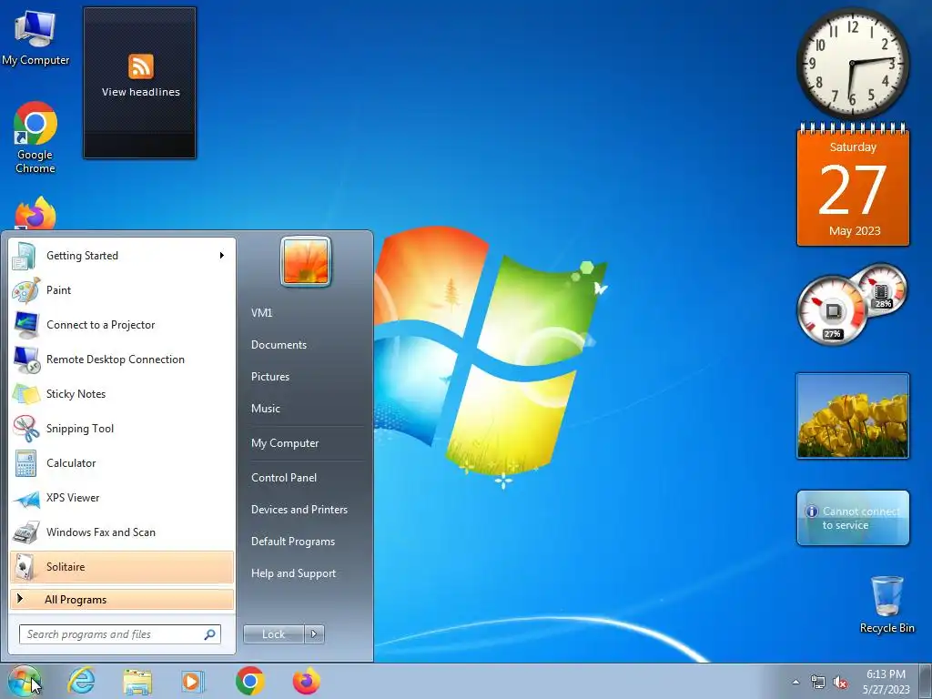Click the Cannot connect to service gadget
The height and width of the screenshot is (699, 932).
[853, 518]
